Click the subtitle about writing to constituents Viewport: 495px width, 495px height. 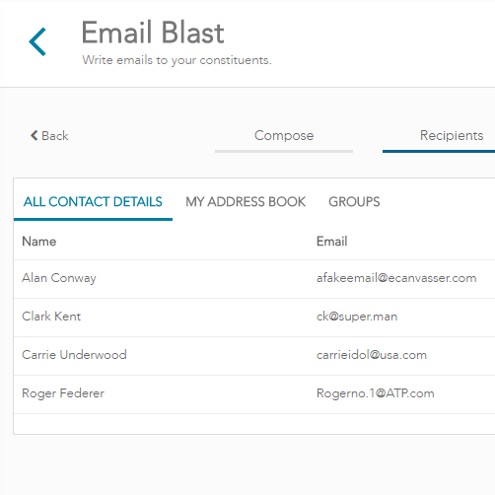[x=177, y=60]
